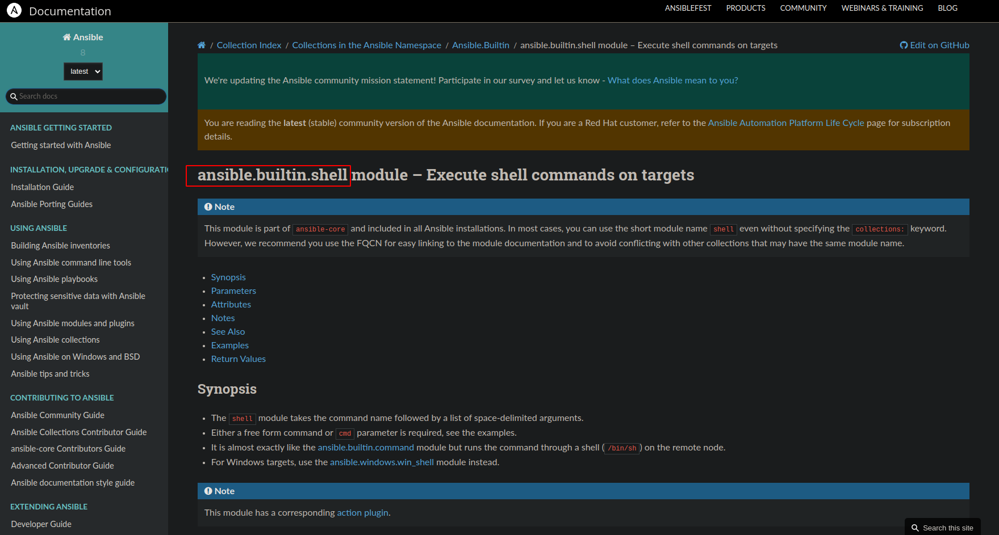This screenshot has width=999, height=535.
Task: Open the What does Ansible mean to you survey link
Action: (x=672, y=81)
